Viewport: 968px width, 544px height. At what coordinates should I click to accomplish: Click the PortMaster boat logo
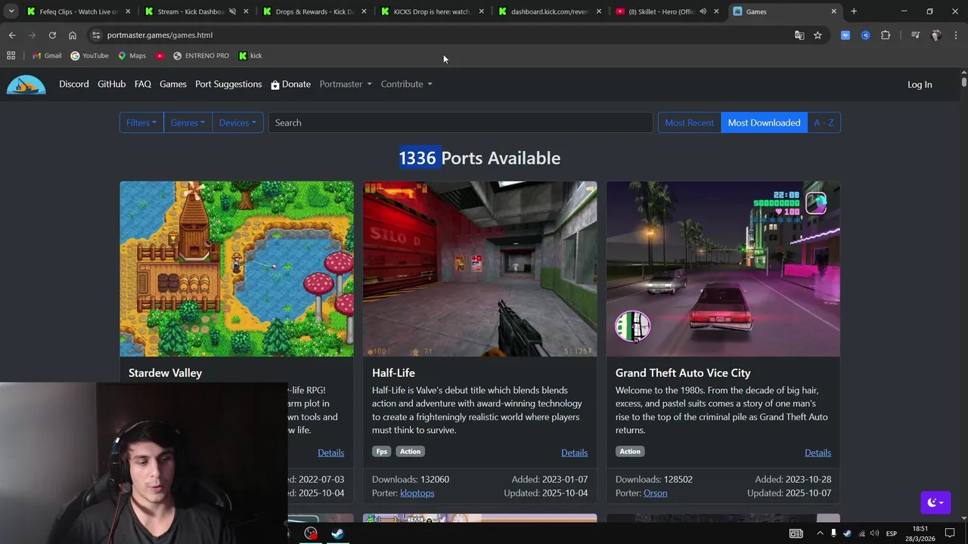pyautogui.click(x=26, y=85)
